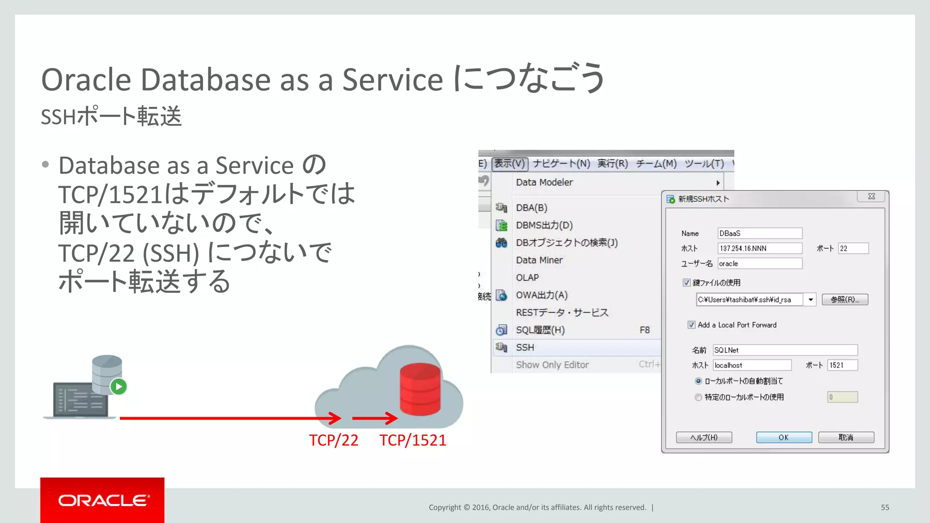The width and height of the screenshot is (930, 523).
Task: Click the forward ポート field showing 1521
Action: coord(843,365)
